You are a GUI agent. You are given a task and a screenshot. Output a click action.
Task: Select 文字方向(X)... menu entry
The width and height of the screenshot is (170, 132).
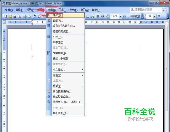65,53
